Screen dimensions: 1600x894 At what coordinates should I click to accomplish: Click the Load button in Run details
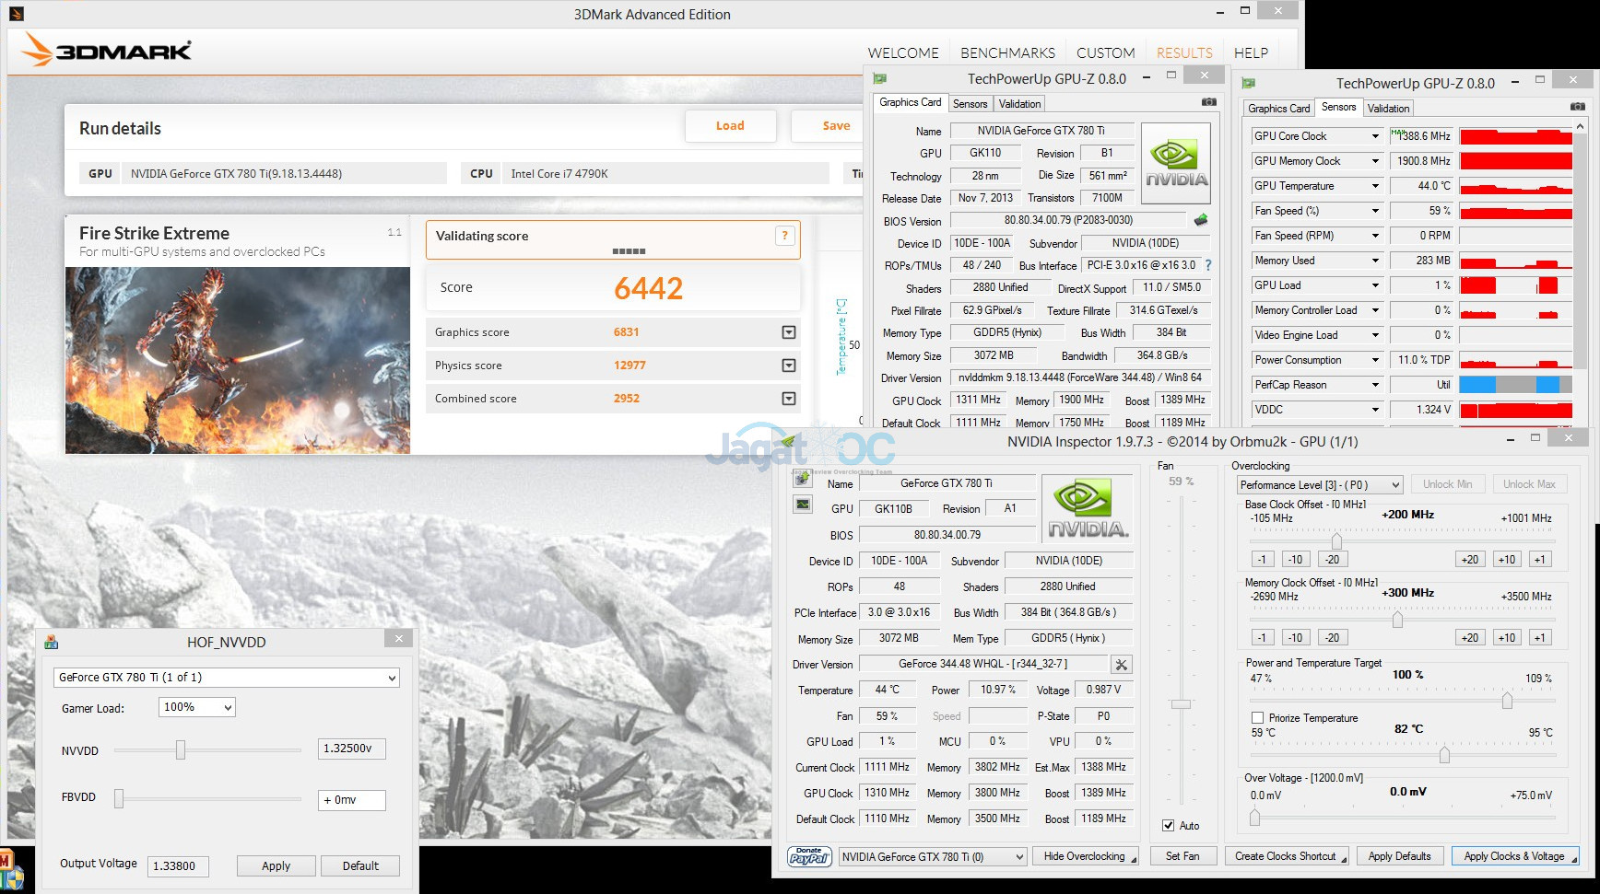(x=730, y=126)
